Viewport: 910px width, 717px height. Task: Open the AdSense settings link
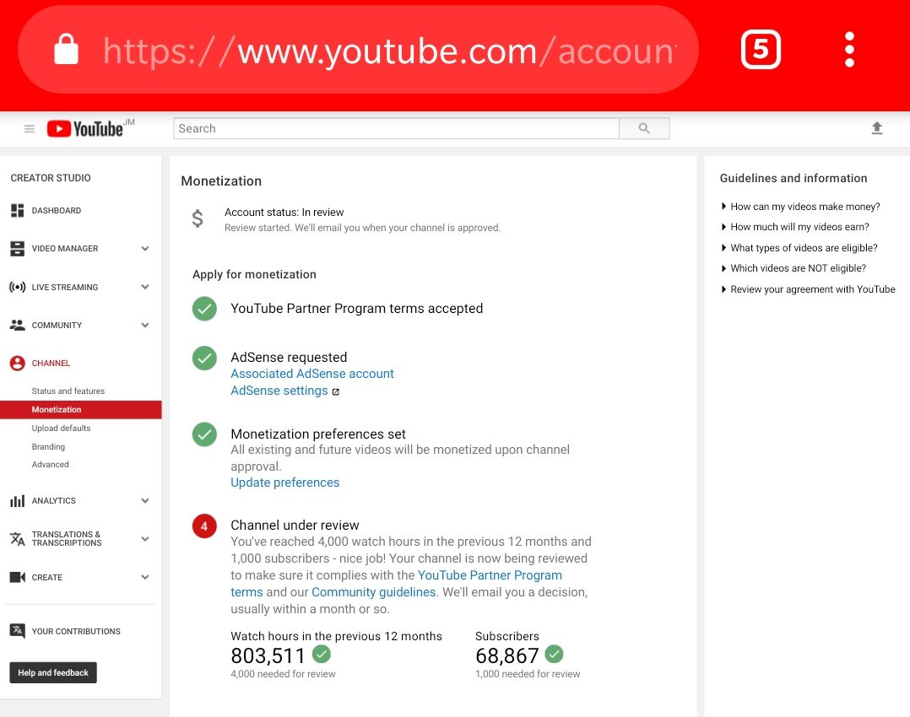pos(279,391)
